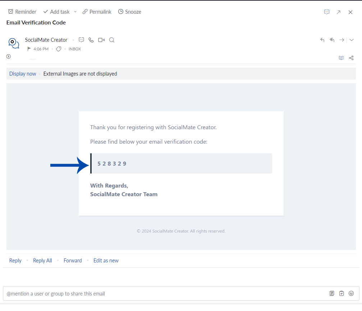Image resolution: width=362 pixels, height=311 pixels.
Task: Expand the email header details
Action: tap(9, 57)
